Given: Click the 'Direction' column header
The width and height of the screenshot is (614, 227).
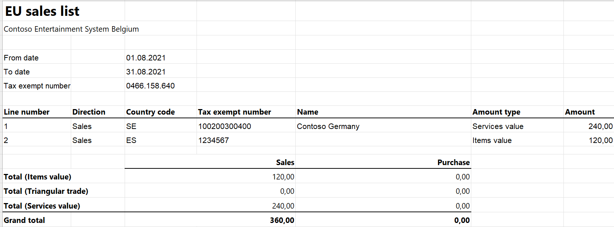Looking at the screenshot, I should coord(89,112).
